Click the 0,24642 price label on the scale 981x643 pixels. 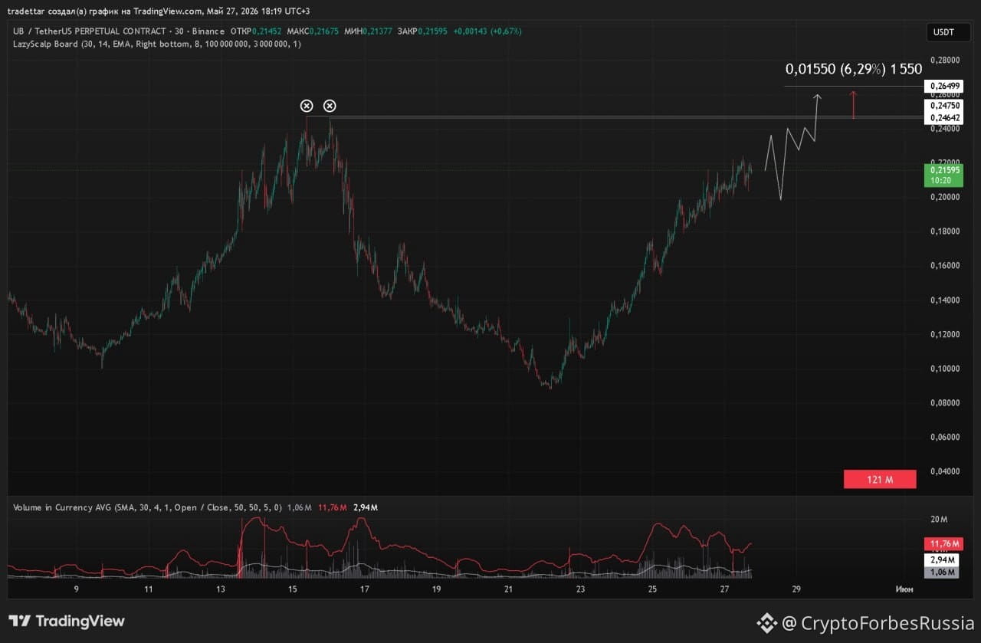943,118
